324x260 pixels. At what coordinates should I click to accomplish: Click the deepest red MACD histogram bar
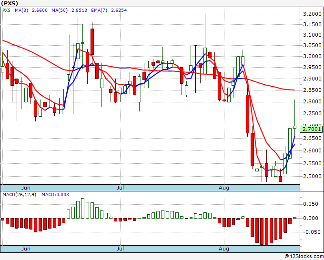tap(266, 232)
